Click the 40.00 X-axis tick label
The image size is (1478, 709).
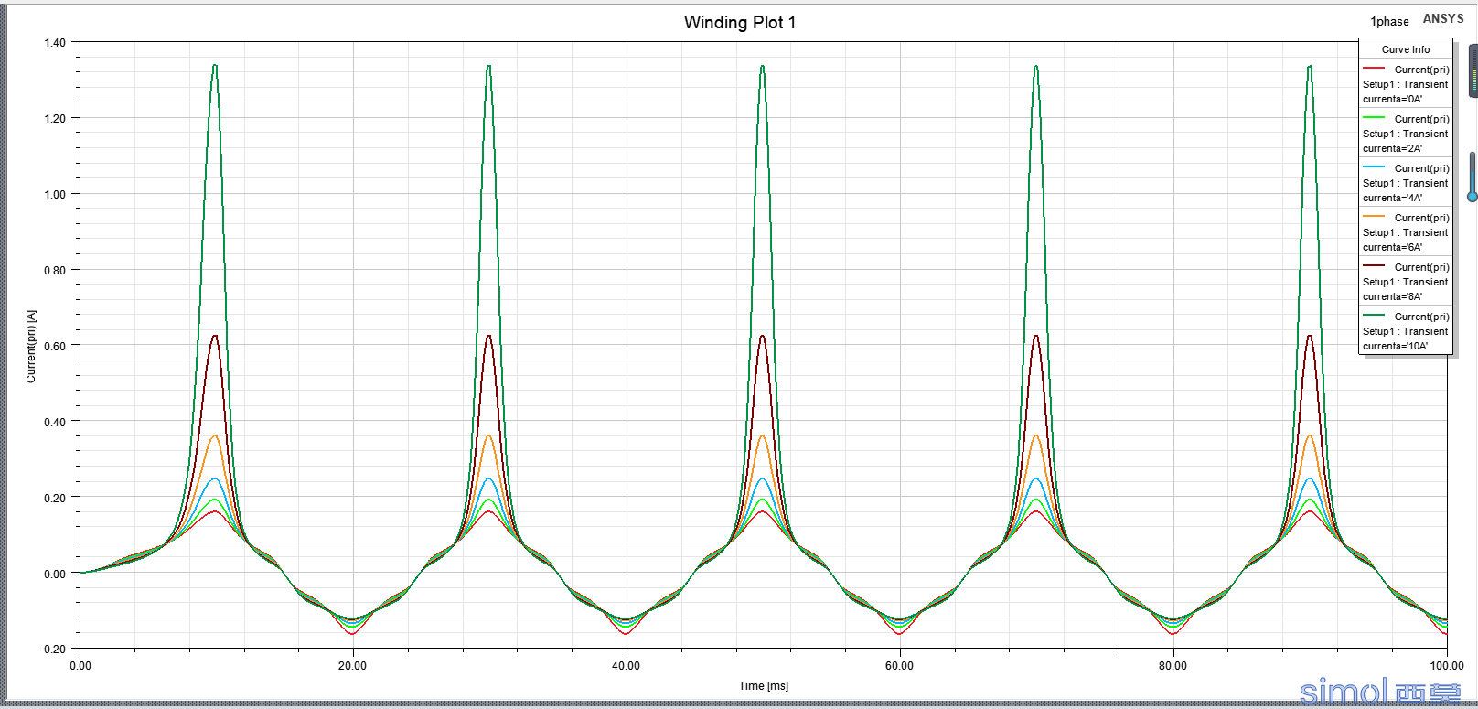[x=626, y=666]
